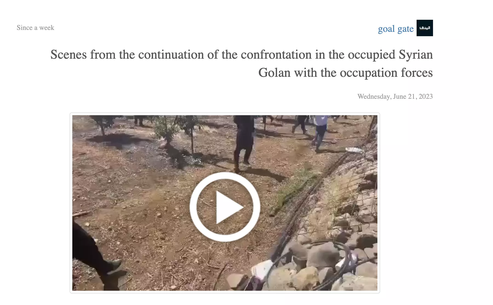Click the "Since a week" timestamp label
493x305 pixels.
[35, 28]
